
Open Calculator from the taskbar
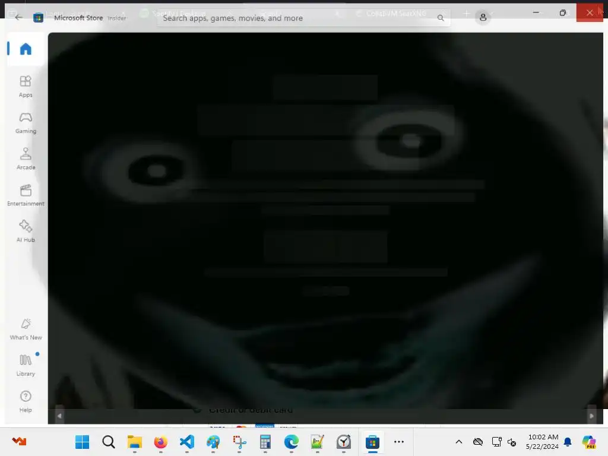pyautogui.click(x=265, y=442)
